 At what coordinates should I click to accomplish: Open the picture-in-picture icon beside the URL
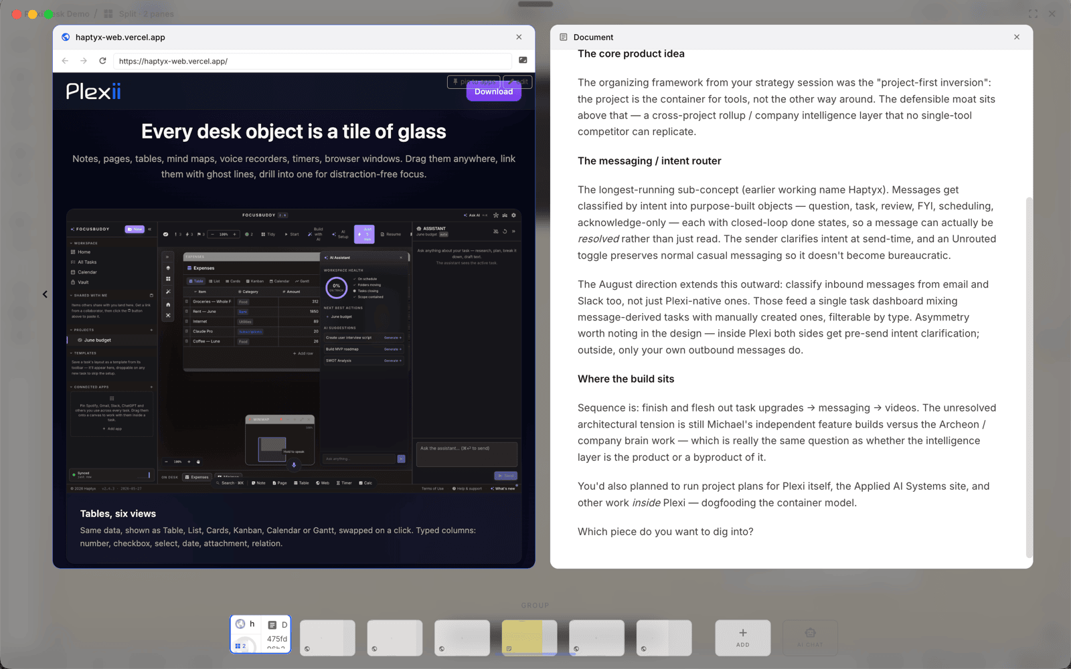click(523, 60)
